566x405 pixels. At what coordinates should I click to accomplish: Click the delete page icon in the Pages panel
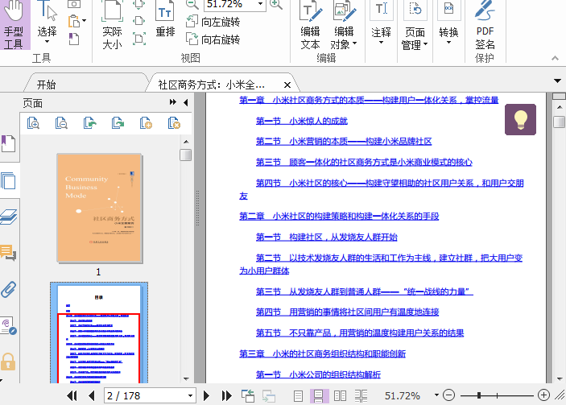174,123
